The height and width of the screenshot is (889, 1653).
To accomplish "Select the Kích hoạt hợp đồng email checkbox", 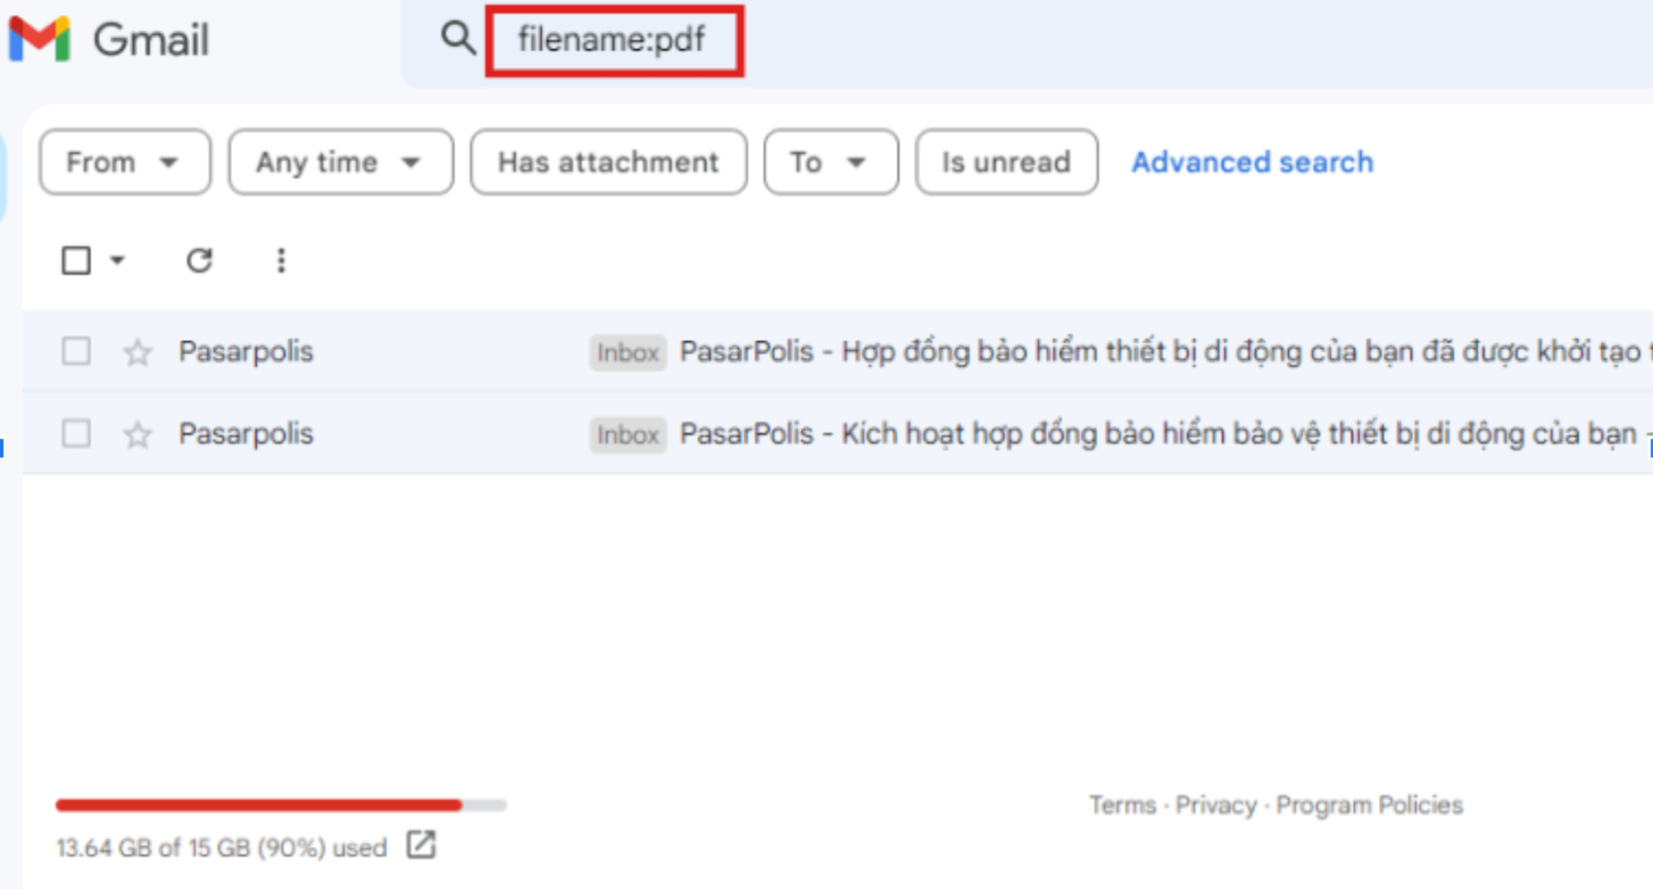I will coord(76,433).
